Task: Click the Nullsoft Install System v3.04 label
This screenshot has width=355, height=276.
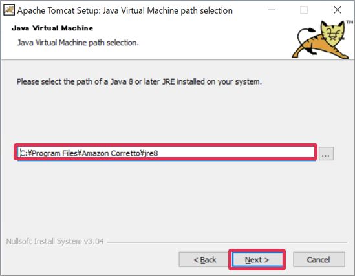Action: (55, 241)
